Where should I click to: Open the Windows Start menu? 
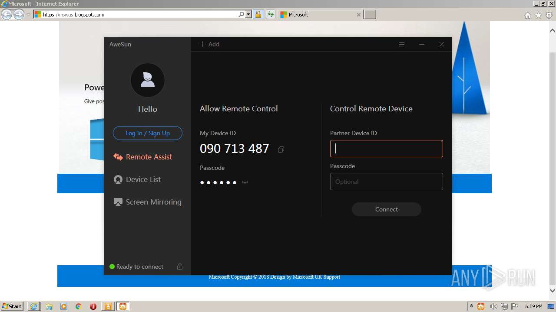coord(12,306)
